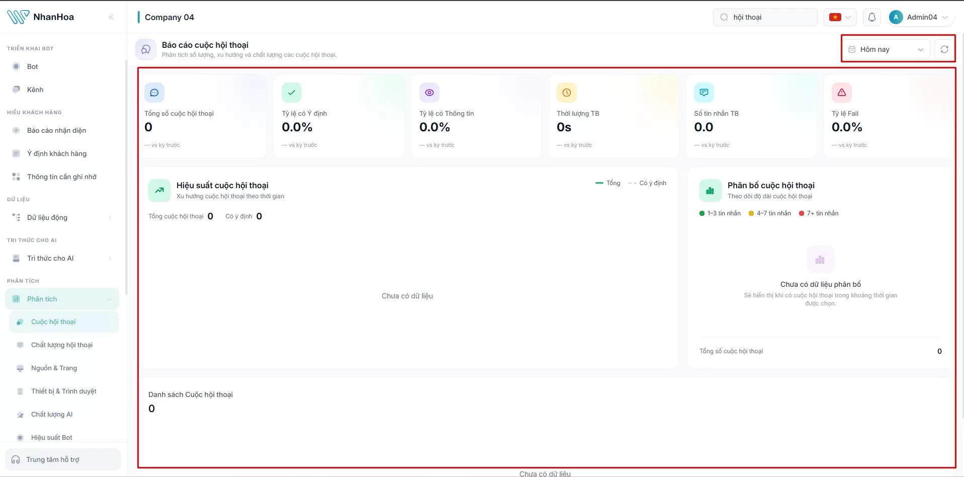Open the Hôm nay date range dropdown
The width and height of the screenshot is (964, 477).
(x=886, y=49)
